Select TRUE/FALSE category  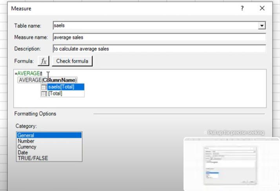coord(49,158)
